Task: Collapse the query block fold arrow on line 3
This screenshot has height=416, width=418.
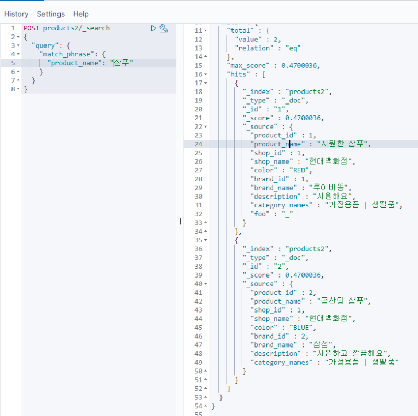Action: 19,46
